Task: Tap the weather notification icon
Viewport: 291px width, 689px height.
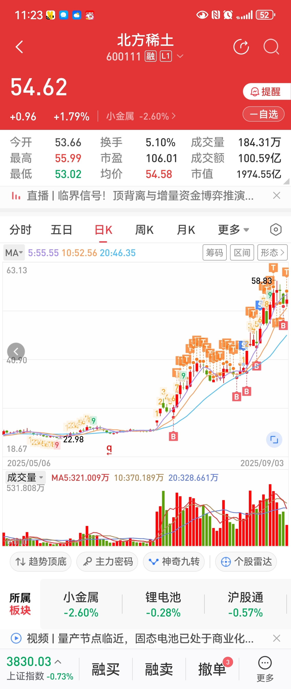Action: click(77, 15)
